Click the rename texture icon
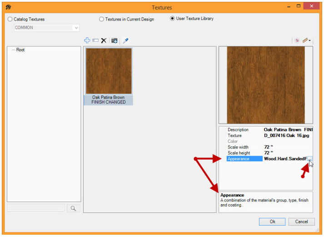This screenshot has height=237, width=324. [95, 40]
